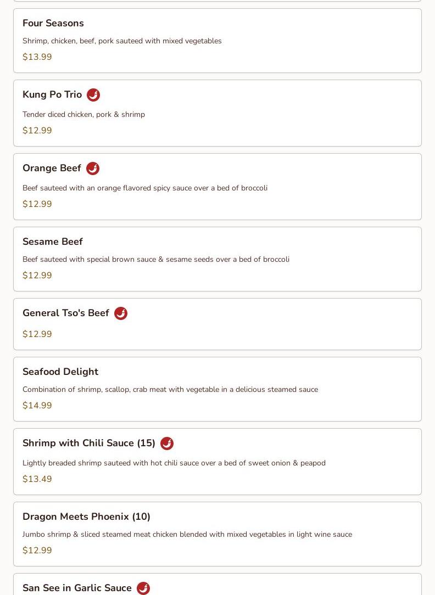
Task: Click the pepper icon by San See in Garlic Sauce
Action: coord(143,588)
